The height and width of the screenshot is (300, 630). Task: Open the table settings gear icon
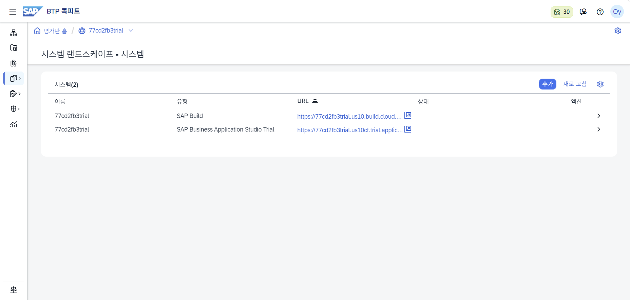tap(600, 84)
